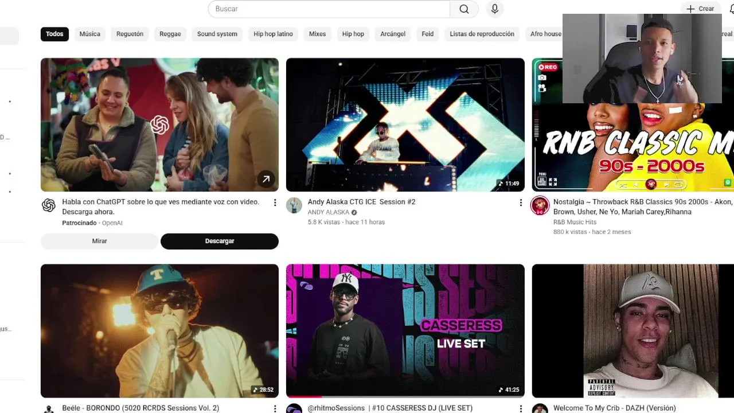This screenshot has width=734, height=413.
Task: Open the ANDY ALASKA channel name link
Action: click(329, 212)
